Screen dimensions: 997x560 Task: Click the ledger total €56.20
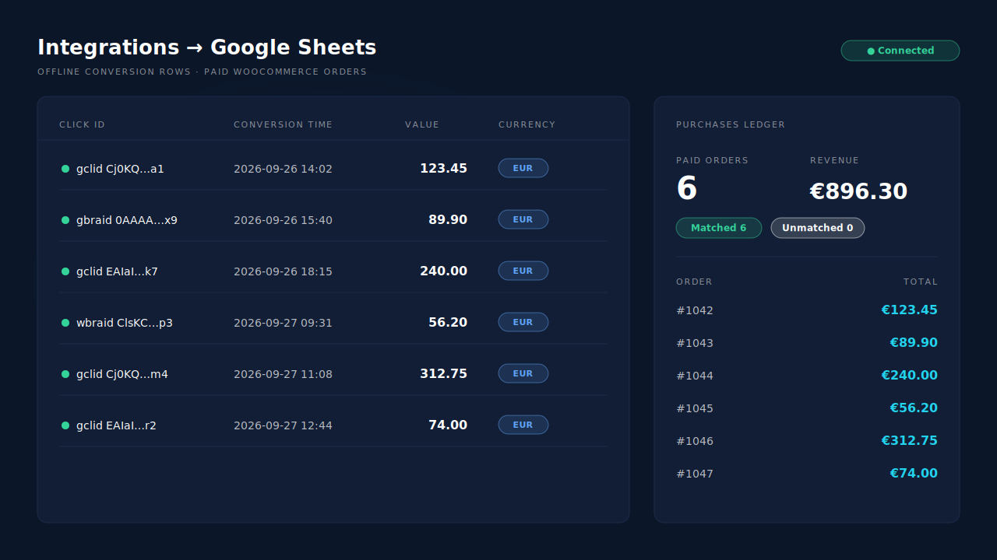[914, 408]
